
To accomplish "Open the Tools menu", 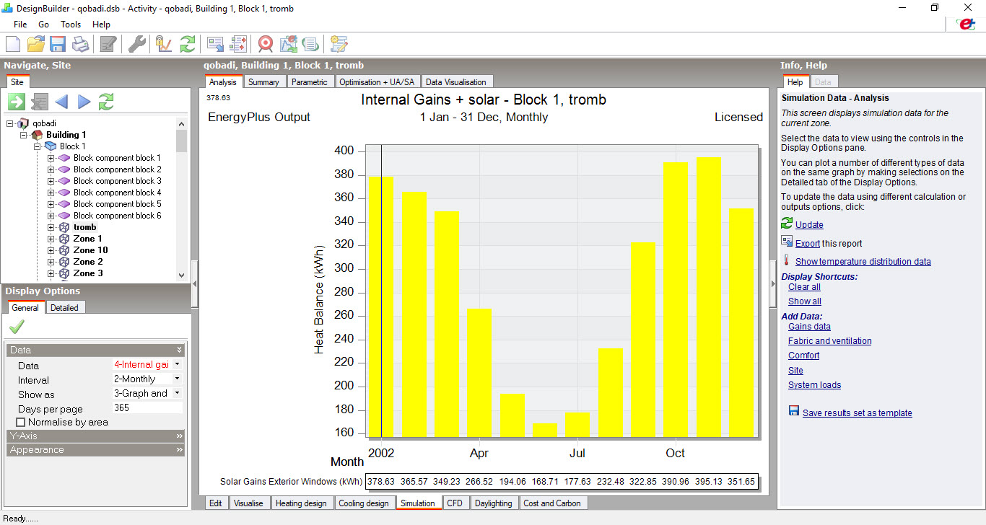I will pyautogui.click(x=71, y=25).
